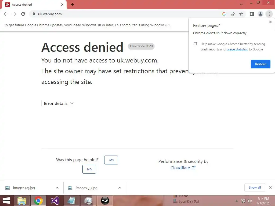Open Steam from the taskbar

tap(105, 201)
